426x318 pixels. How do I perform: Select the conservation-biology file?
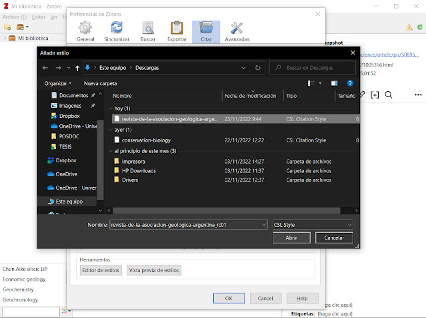click(235, 140)
